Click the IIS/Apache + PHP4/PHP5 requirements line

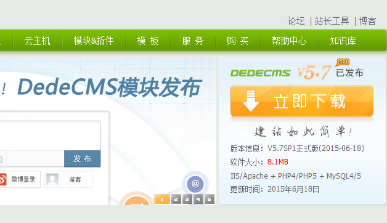(x=296, y=176)
